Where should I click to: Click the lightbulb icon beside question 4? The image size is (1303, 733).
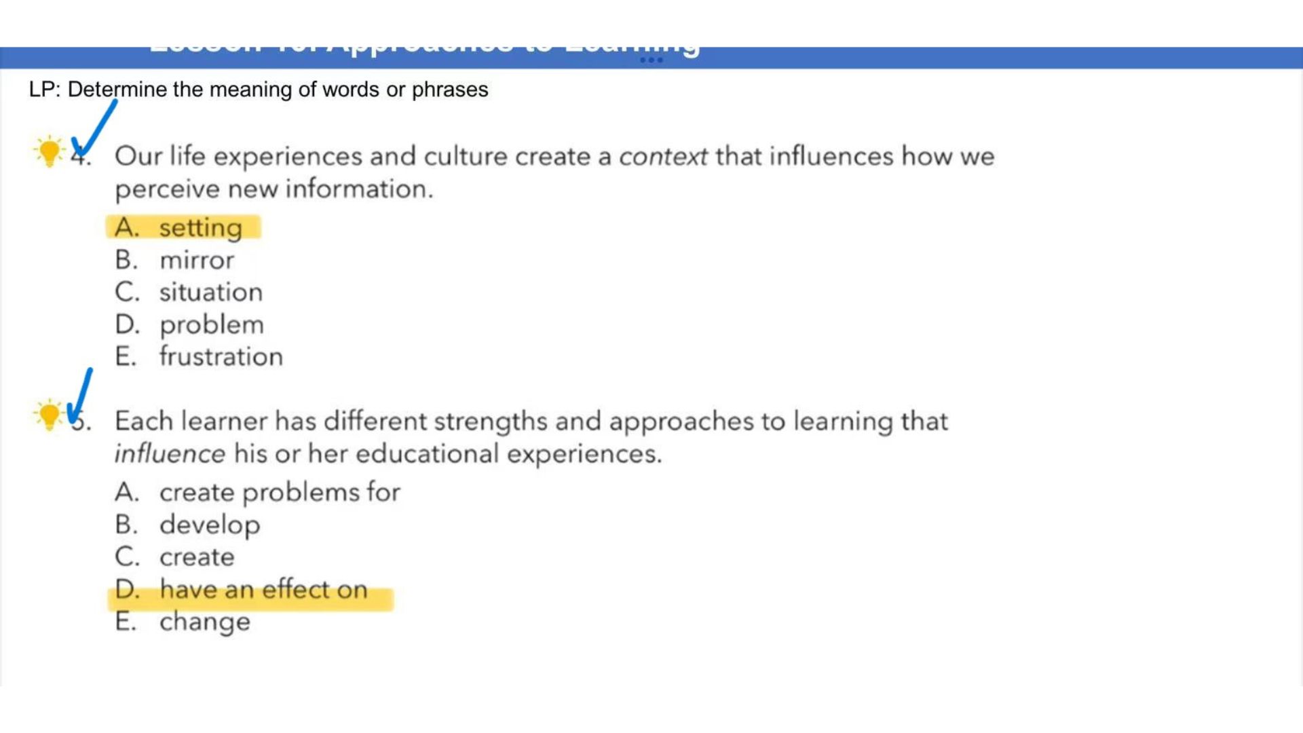[x=49, y=151]
